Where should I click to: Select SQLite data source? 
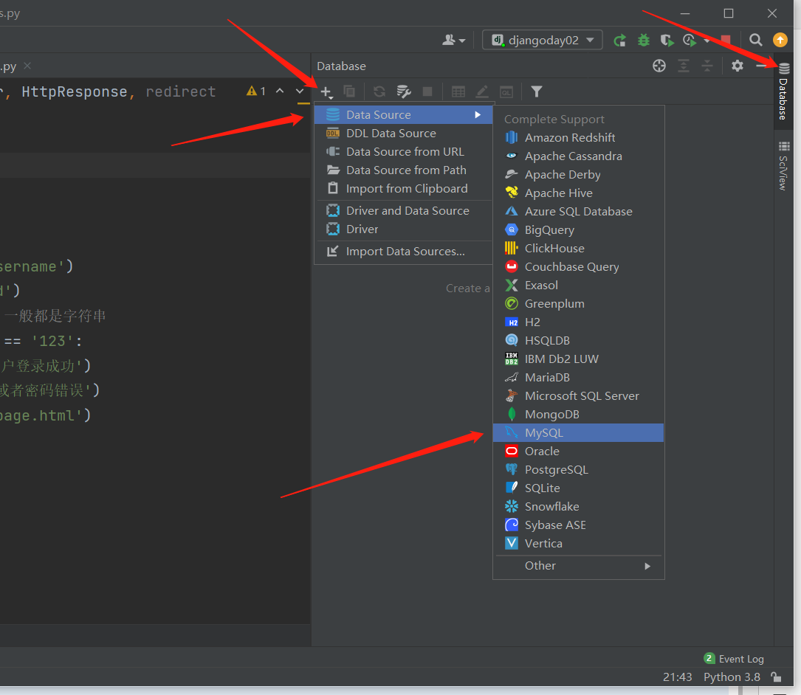[578, 488]
